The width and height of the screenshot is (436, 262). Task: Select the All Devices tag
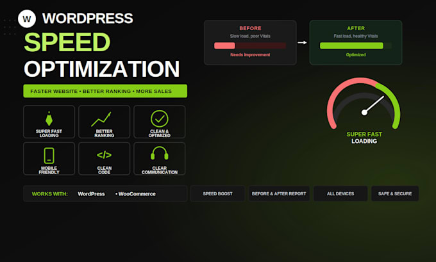coord(340,193)
